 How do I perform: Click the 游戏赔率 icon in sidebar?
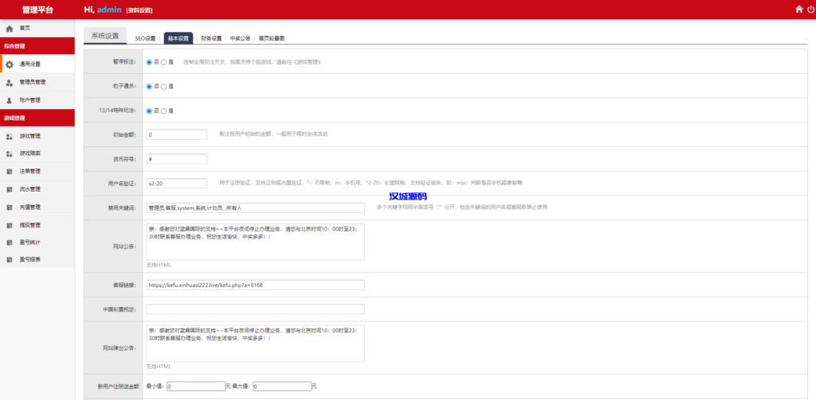coord(10,153)
